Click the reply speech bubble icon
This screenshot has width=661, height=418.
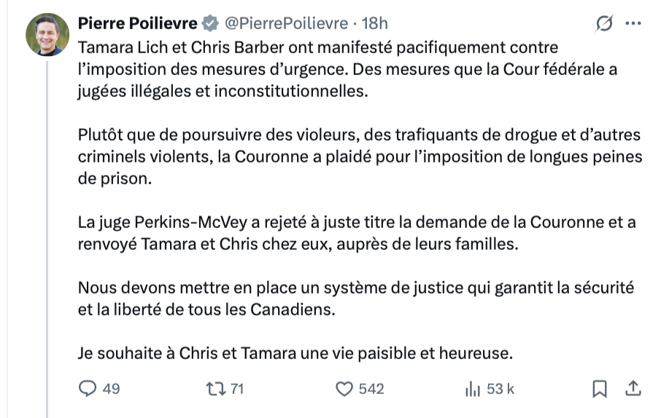coord(88,389)
